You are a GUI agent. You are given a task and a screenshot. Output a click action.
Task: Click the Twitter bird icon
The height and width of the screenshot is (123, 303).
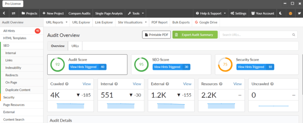(299, 13)
